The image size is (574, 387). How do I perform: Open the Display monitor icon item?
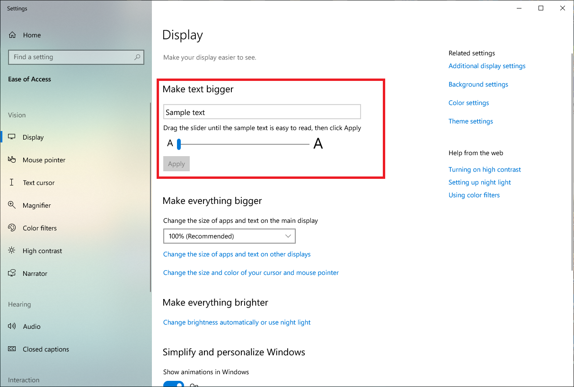tap(12, 137)
